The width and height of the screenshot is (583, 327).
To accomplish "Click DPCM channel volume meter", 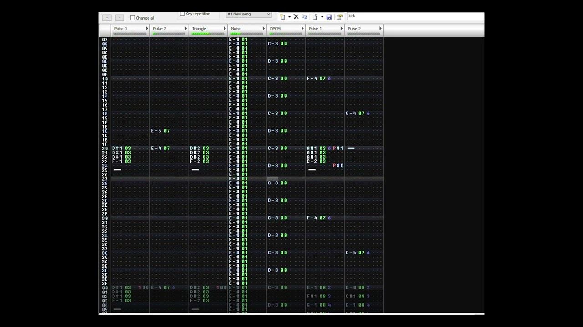I will point(286,34).
